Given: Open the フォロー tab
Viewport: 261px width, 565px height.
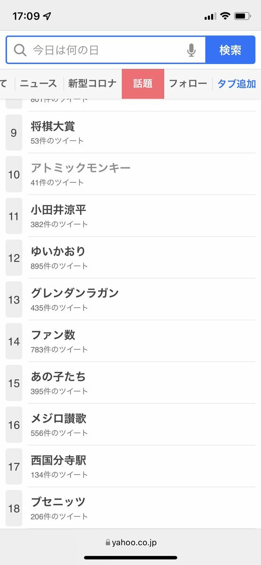Looking at the screenshot, I should point(188,83).
